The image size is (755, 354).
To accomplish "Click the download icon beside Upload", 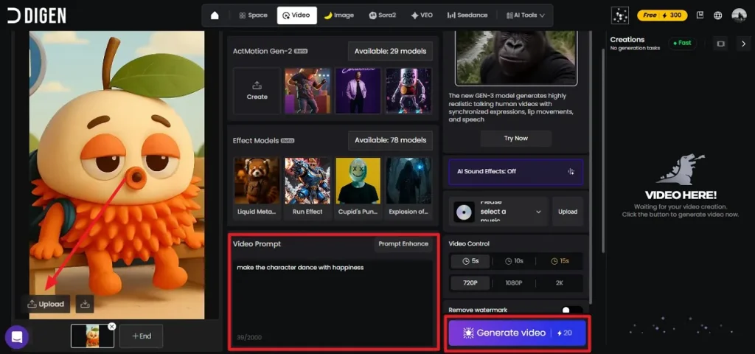I will click(85, 304).
